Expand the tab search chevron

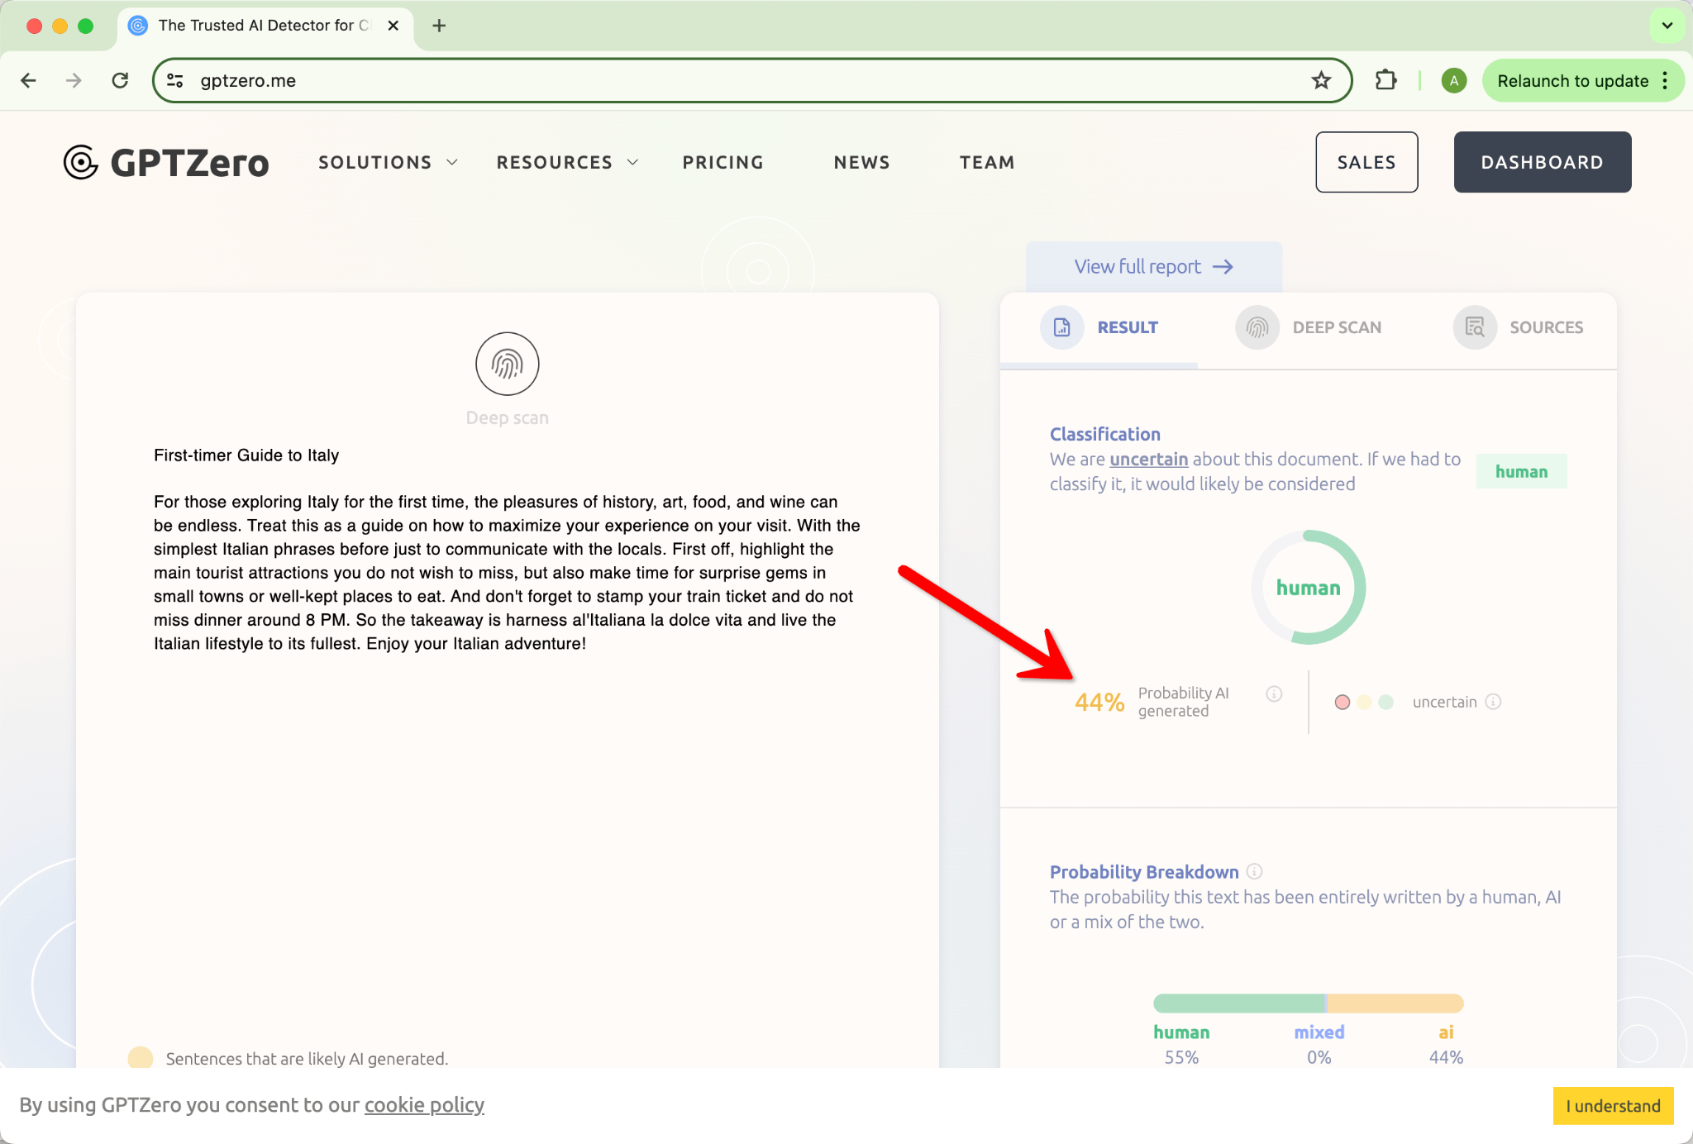1667,26
